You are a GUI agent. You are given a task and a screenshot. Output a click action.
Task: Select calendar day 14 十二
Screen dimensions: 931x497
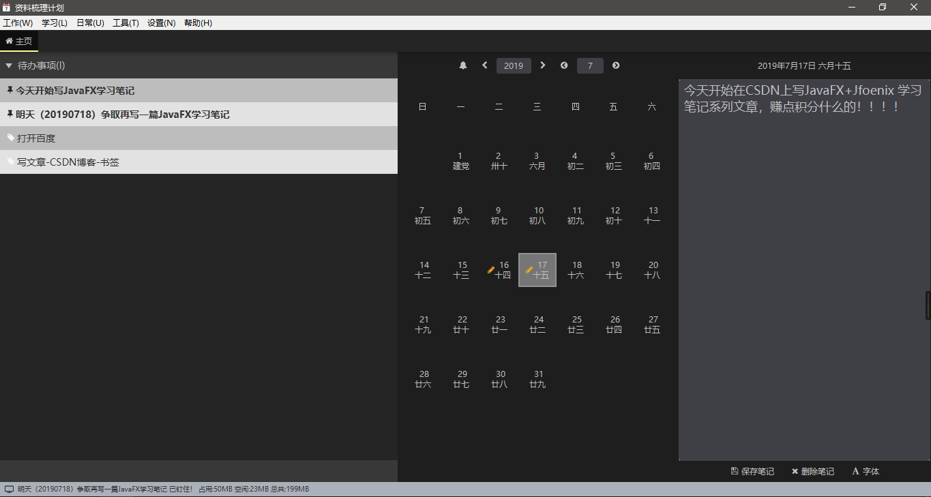423,270
